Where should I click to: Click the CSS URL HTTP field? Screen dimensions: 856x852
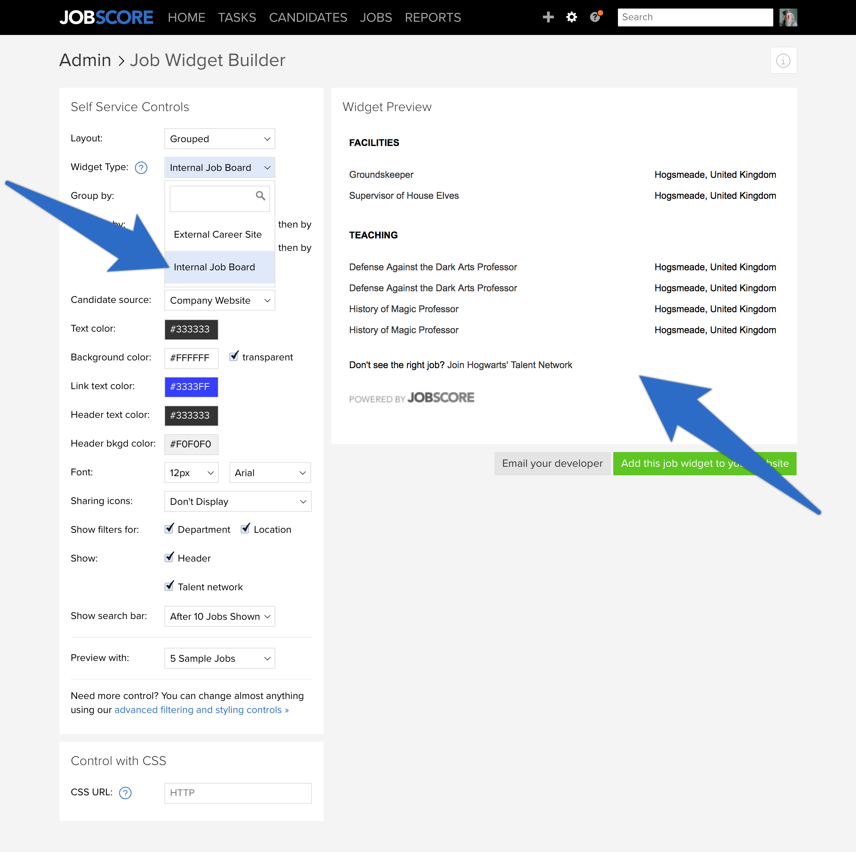point(238,793)
